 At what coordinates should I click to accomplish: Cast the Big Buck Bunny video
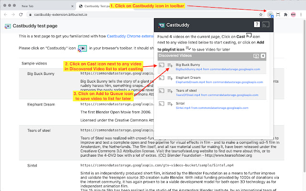162,65
